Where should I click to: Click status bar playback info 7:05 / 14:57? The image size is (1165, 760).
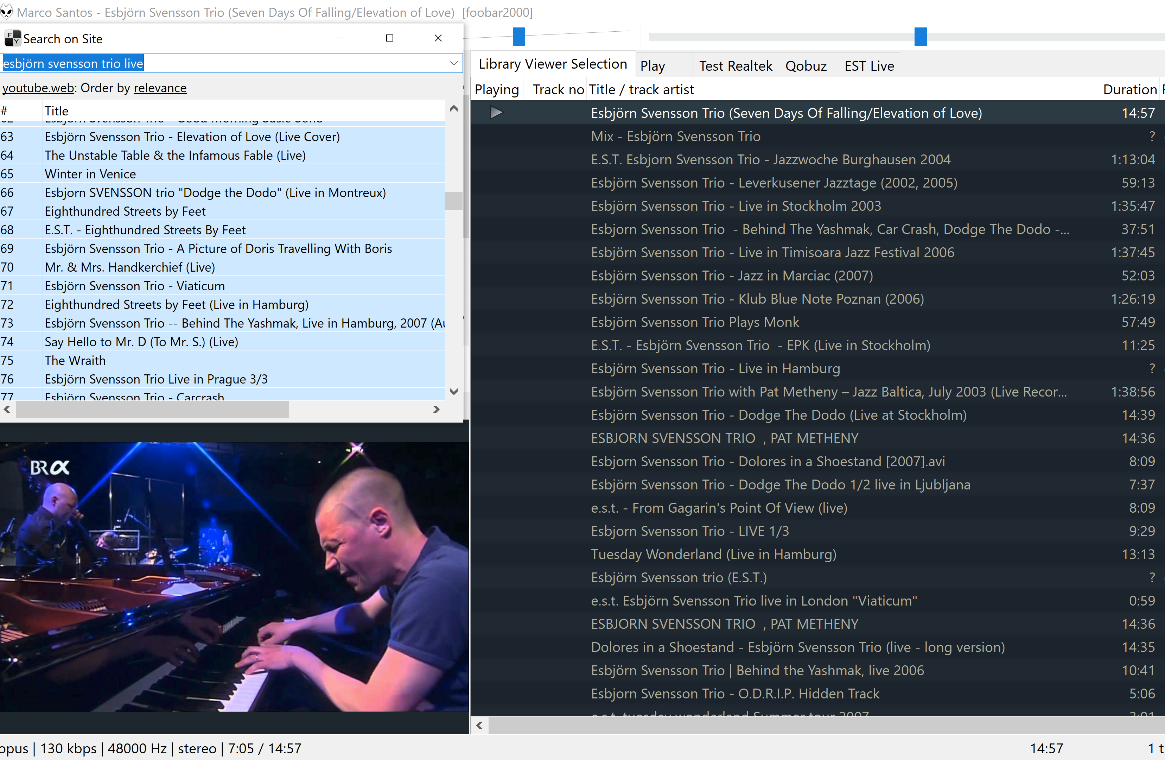(264, 748)
